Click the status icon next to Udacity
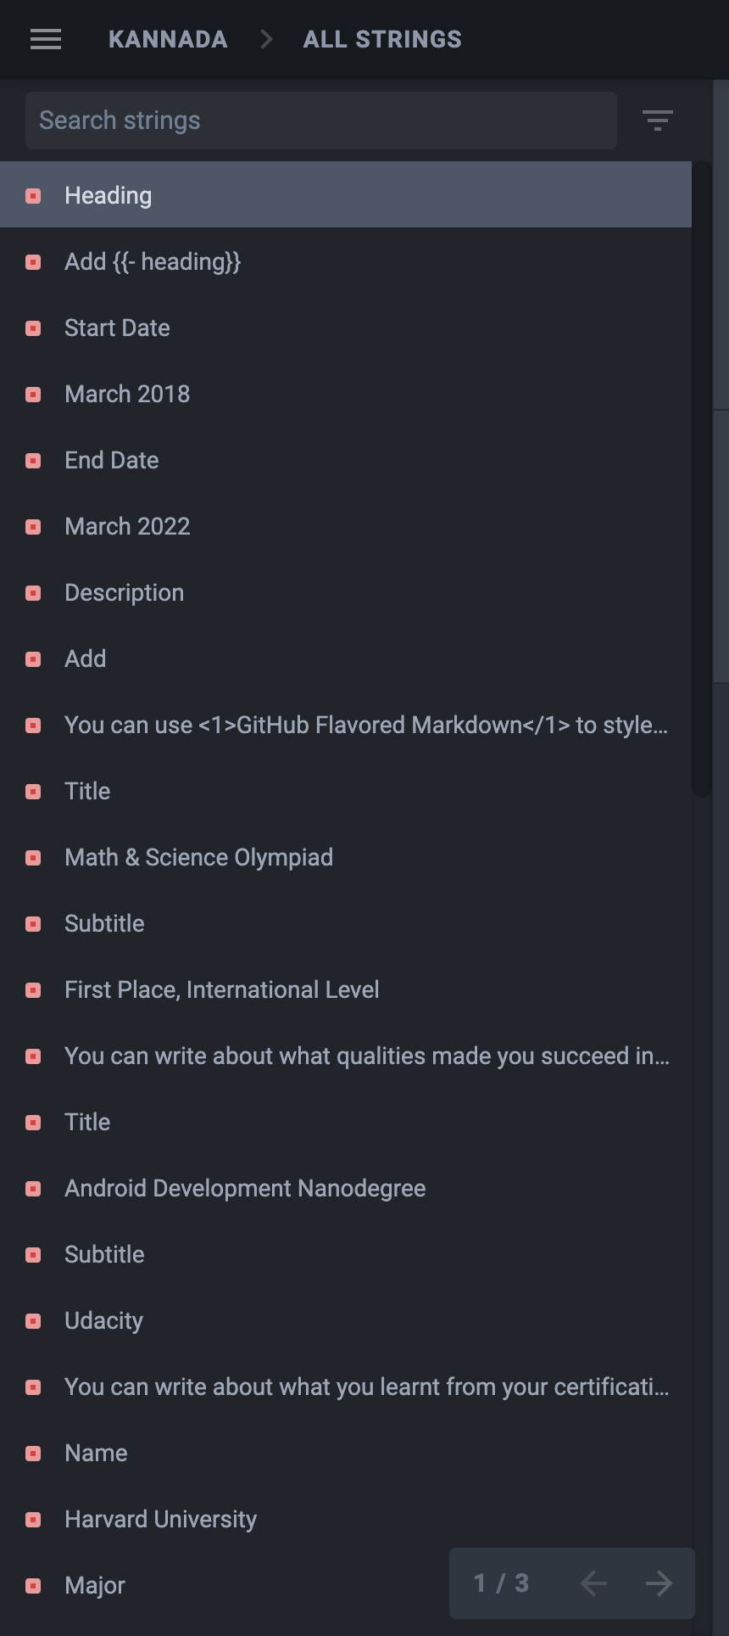 tap(33, 1320)
